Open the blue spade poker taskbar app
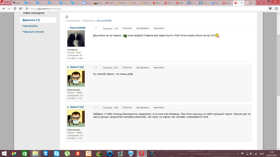Screen dimensions: 280x157 pyautogui.click(x=110, y=153)
